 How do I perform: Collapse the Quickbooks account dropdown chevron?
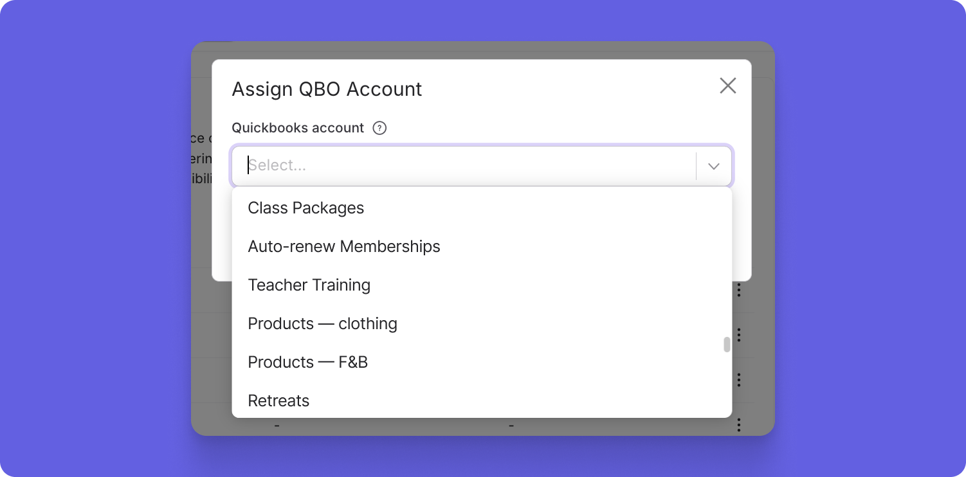(714, 166)
